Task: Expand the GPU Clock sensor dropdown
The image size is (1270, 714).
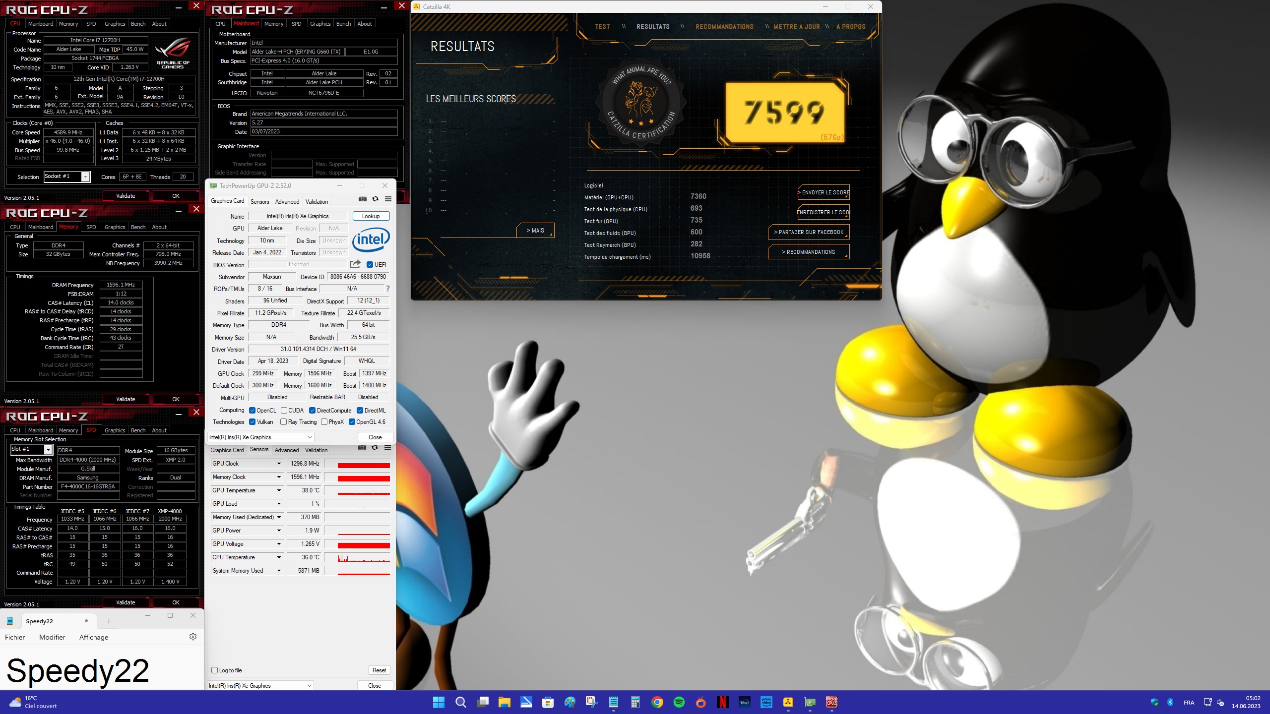Action: pyautogui.click(x=279, y=464)
